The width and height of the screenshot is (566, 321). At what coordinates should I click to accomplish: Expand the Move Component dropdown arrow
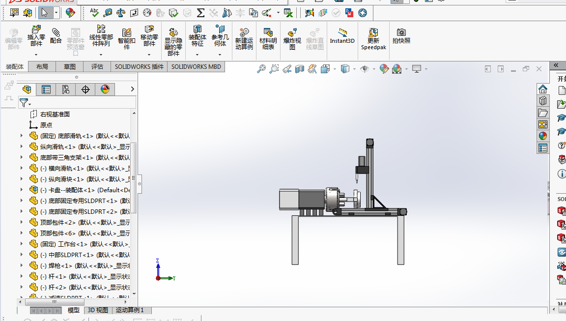click(149, 55)
